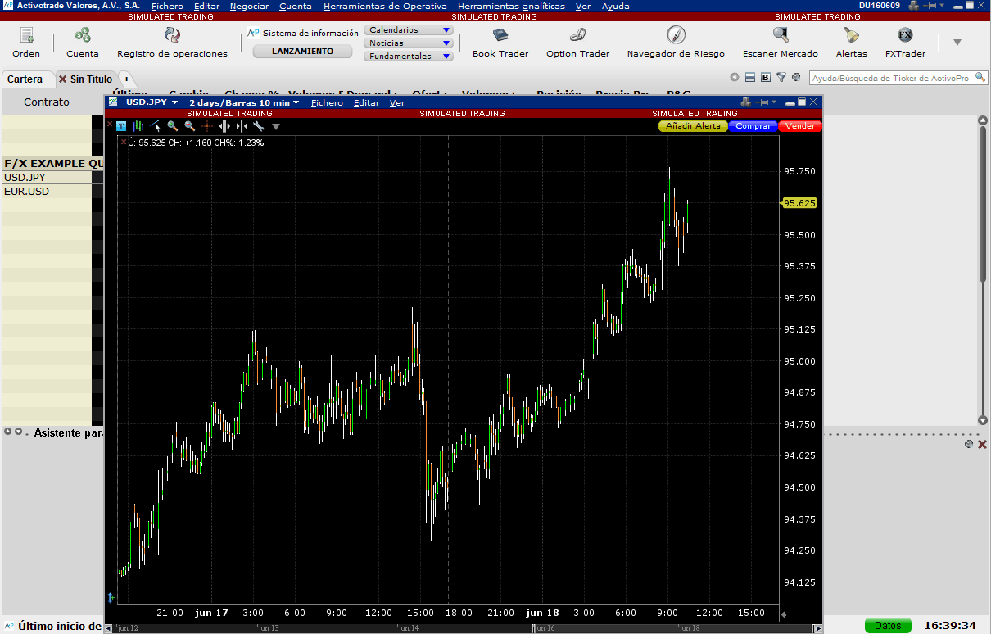Viewport: 991px width, 634px height.
Task: Click the magnifier icon in ticker search field
Action: tap(980, 78)
